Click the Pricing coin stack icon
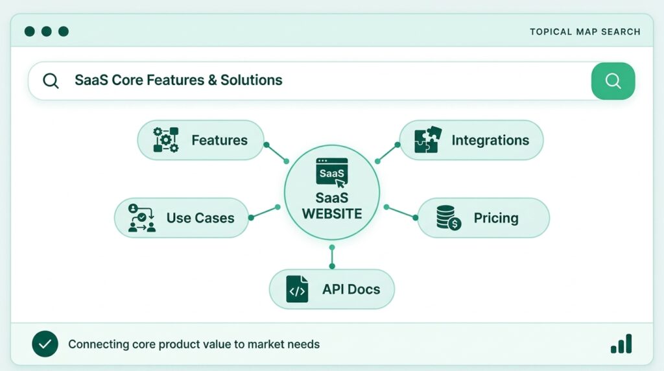 (449, 218)
